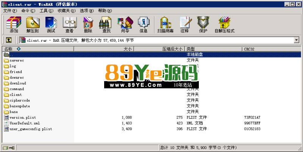Click the command folder icon
Image resolution: width=303 pixels, height=152 pixels.
(x=6, y=89)
